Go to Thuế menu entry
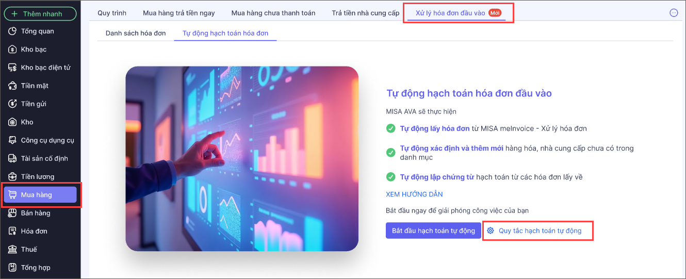 tap(40, 249)
